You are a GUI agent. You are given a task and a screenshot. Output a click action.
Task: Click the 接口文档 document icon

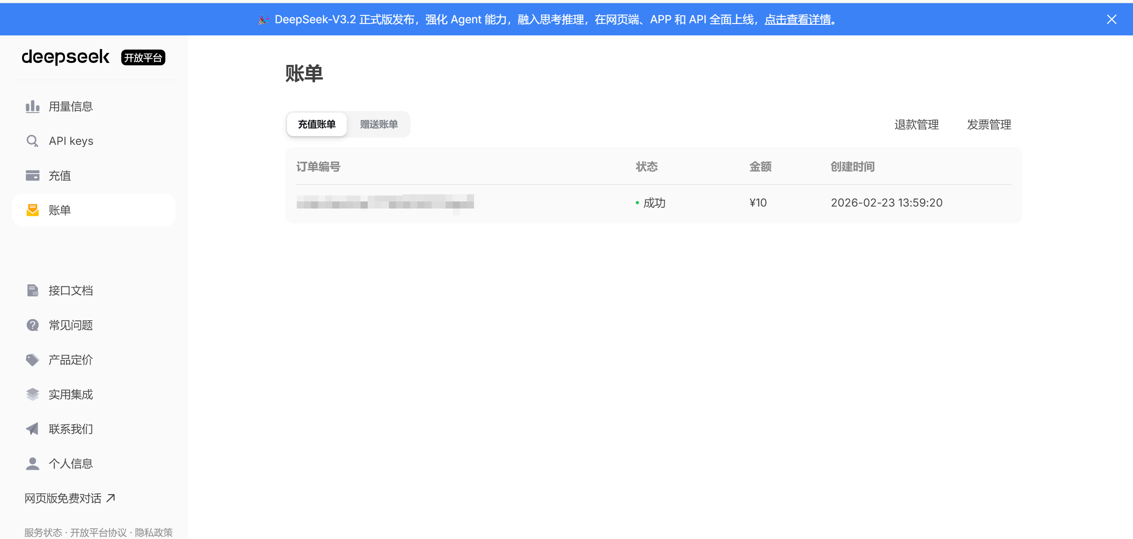[33, 291]
